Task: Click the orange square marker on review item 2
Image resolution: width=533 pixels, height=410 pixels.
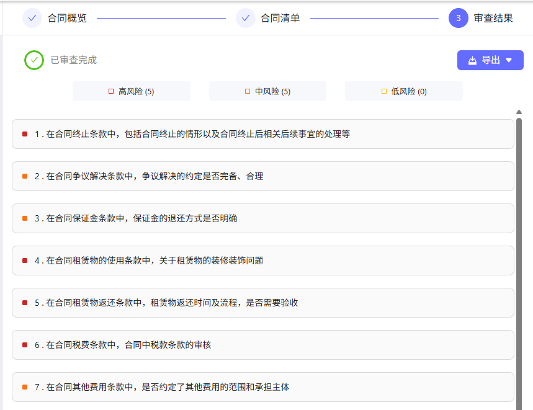Action: tap(24, 176)
